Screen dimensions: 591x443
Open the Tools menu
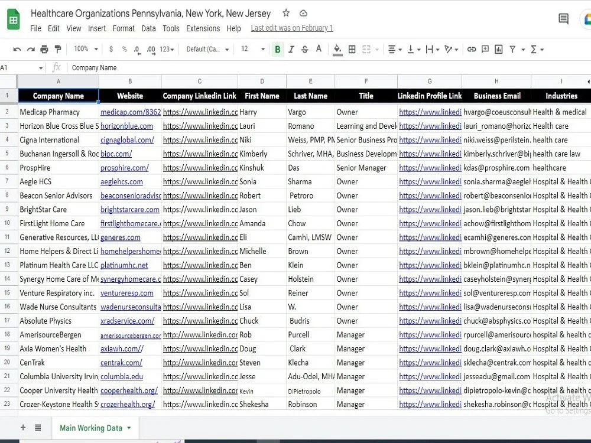tap(171, 28)
